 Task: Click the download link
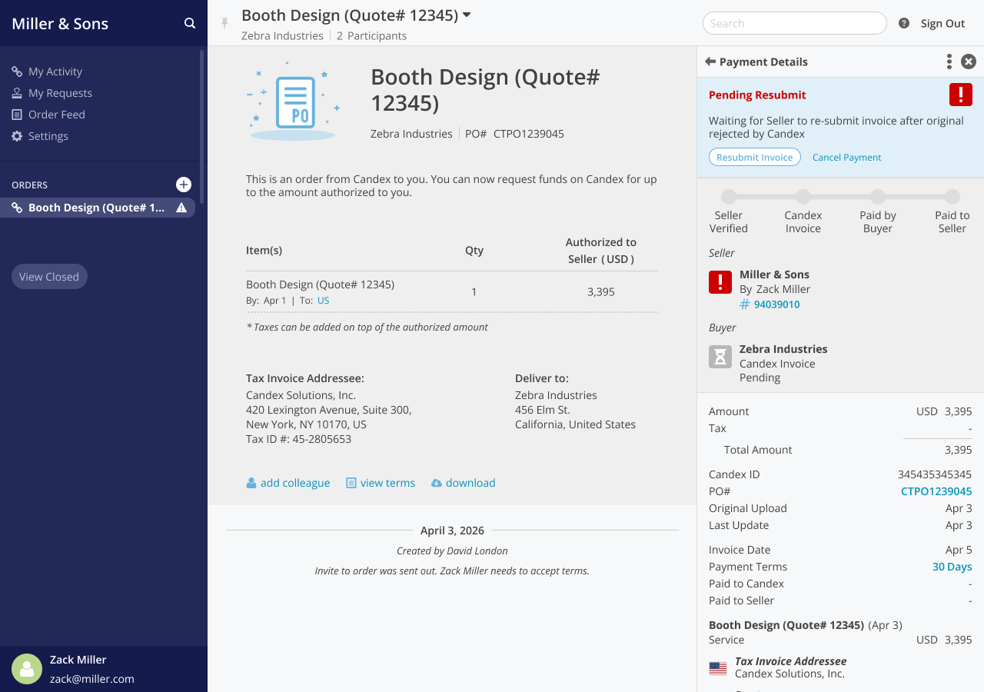click(x=470, y=483)
